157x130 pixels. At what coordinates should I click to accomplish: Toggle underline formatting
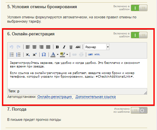point(71,47)
